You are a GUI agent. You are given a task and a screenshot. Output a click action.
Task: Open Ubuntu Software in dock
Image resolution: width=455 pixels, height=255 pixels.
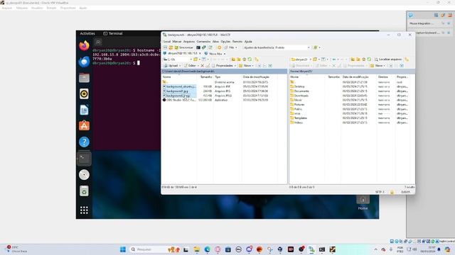84,126
